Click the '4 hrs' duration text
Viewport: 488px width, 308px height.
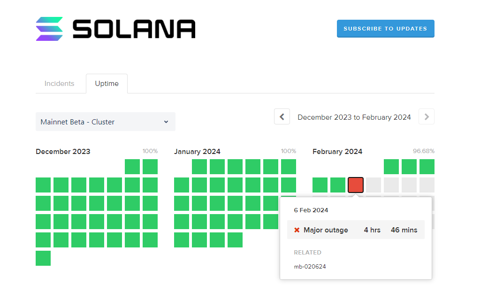tap(372, 230)
